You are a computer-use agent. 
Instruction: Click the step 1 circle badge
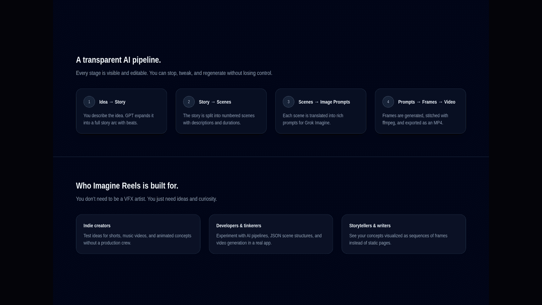click(89, 102)
